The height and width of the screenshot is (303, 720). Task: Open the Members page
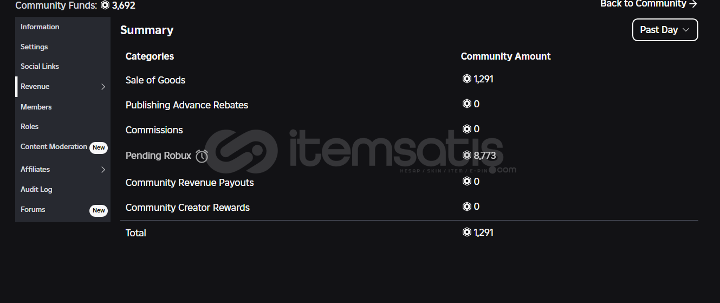pyautogui.click(x=36, y=107)
